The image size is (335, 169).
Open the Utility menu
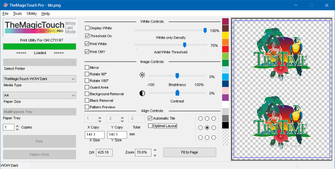pyautogui.click(x=32, y=13)
